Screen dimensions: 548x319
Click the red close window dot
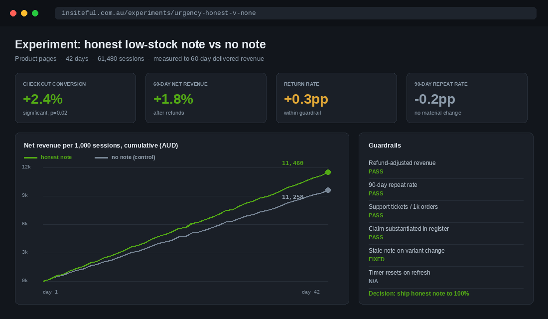[x=13, y=13]
